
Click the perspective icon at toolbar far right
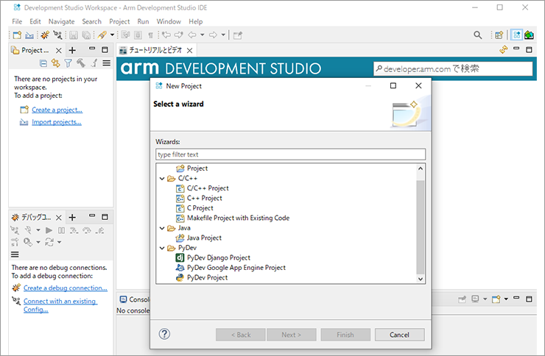point(529,35)
